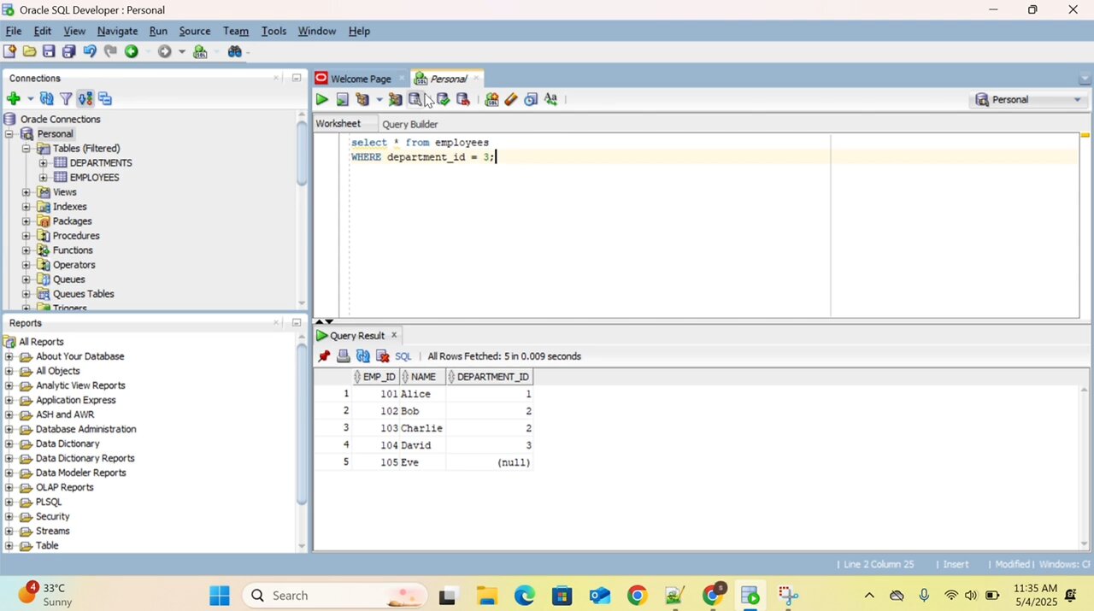Save the file with Save icon
The height and width of the screenshot is (611, 1094).
pos(49,51)
